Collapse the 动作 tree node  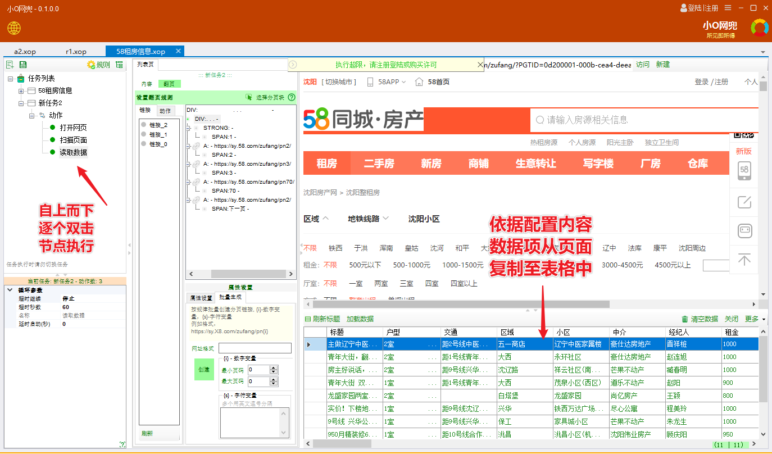[31, 116]
